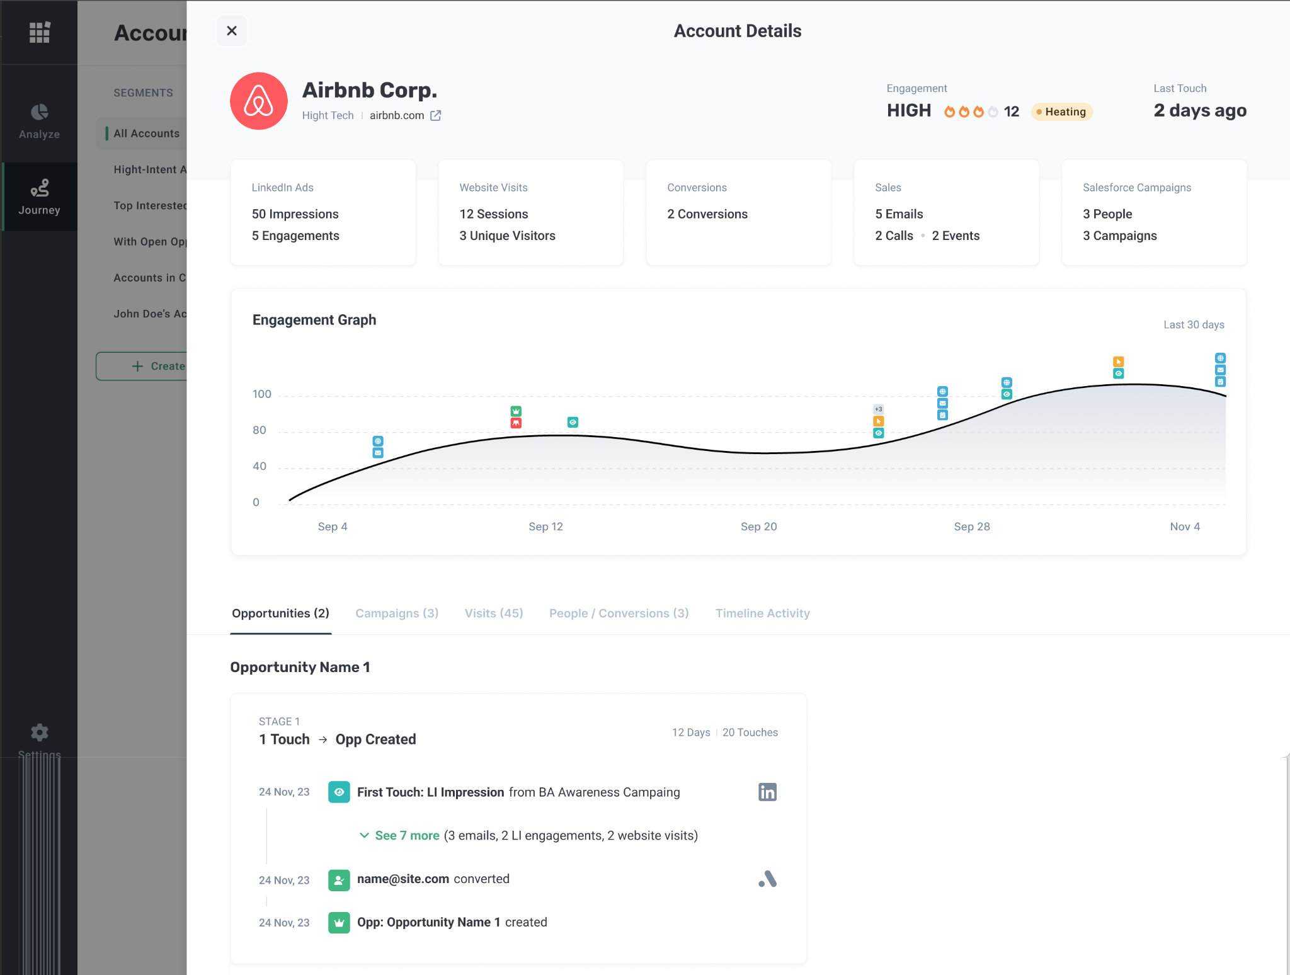The width and height of the screenshot is (1290, 975).
Task: Click the +3 badge on engagement graph
Action: [878, 409]
